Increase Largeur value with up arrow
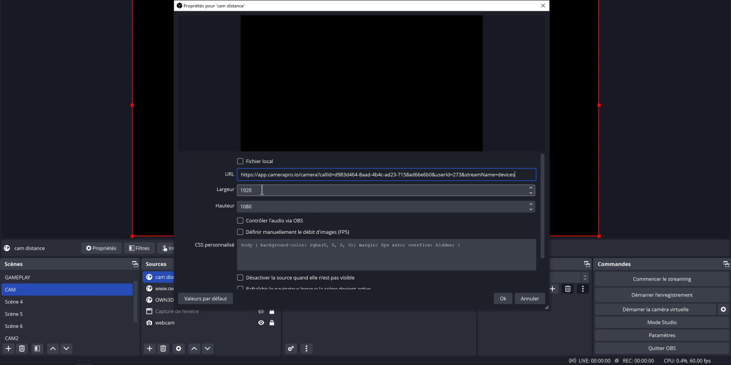The width and height of the screenshot is (731, 365). pos(531,187)
